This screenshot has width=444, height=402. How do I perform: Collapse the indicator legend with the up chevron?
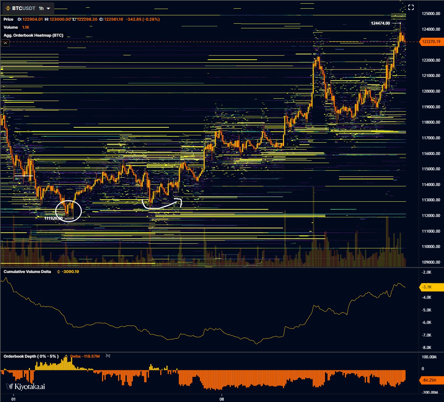5,43
